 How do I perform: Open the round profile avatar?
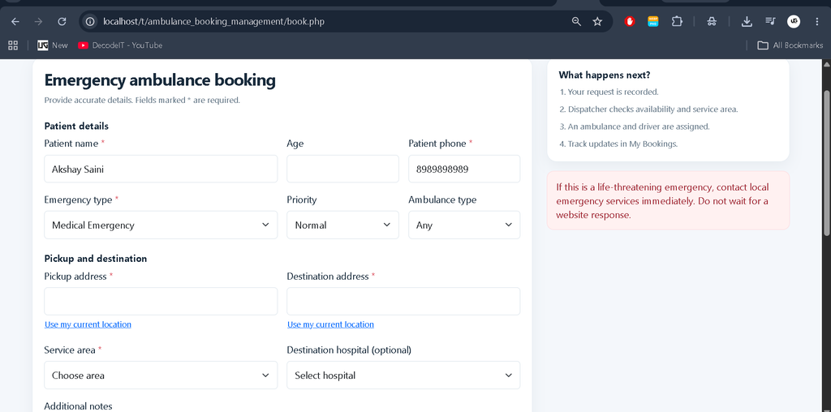coord(794,22)
